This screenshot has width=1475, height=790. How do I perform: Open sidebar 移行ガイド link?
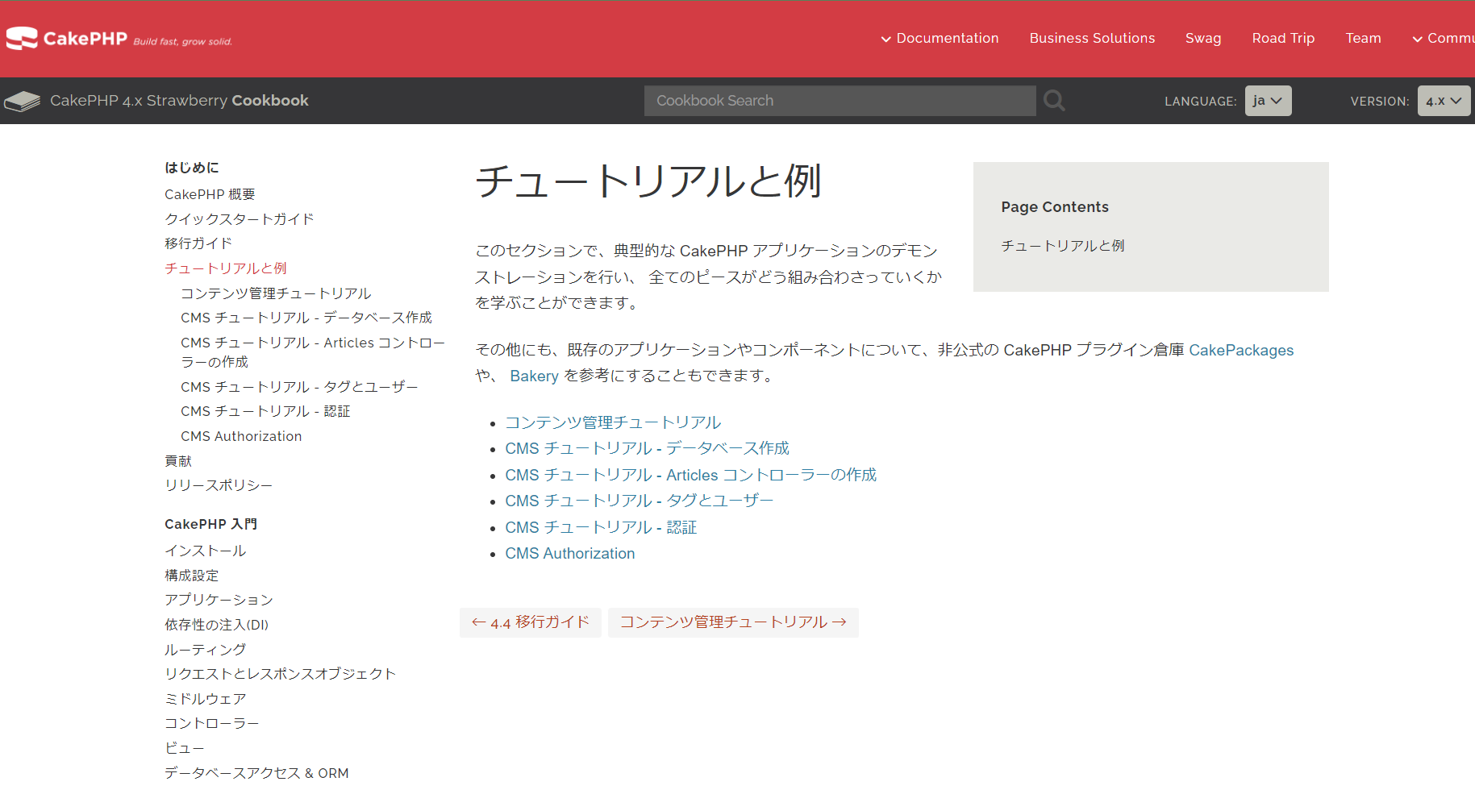coord(198,243)
